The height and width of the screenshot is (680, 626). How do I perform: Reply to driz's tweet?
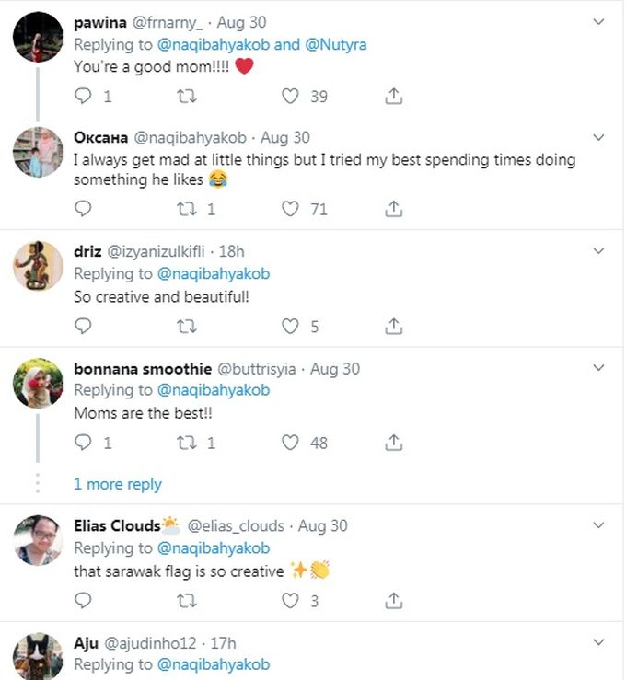[x=83, y=326]
